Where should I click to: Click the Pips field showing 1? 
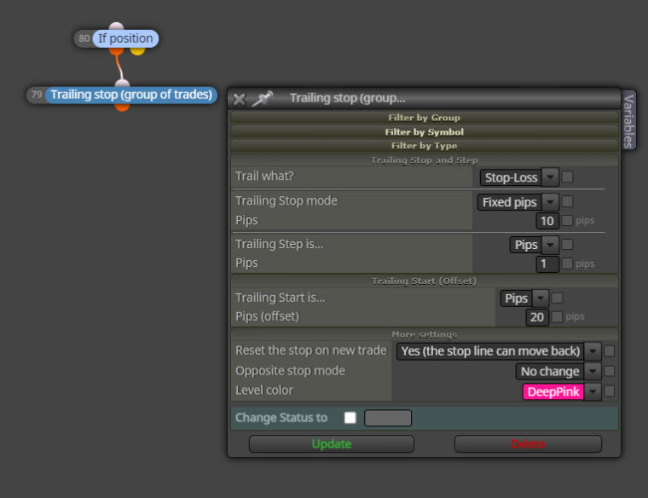click(547, 263)
